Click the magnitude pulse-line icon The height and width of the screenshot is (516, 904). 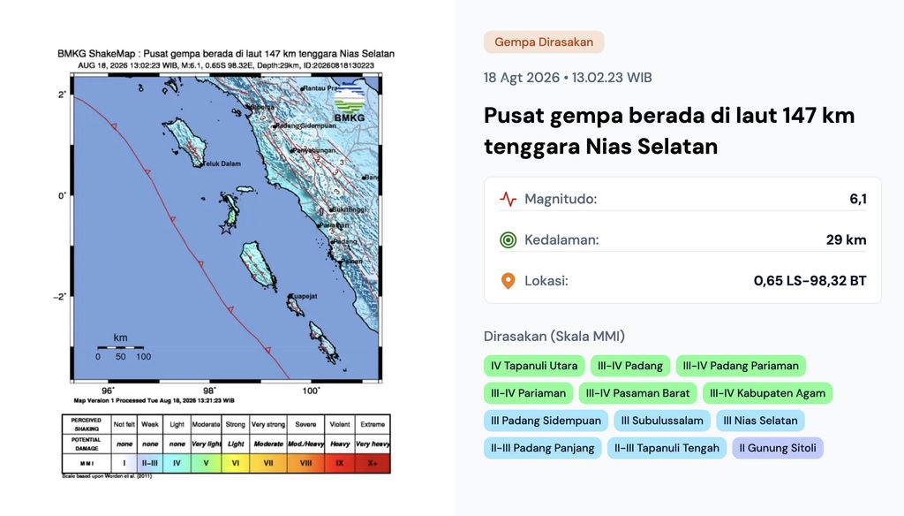point(508,199)
